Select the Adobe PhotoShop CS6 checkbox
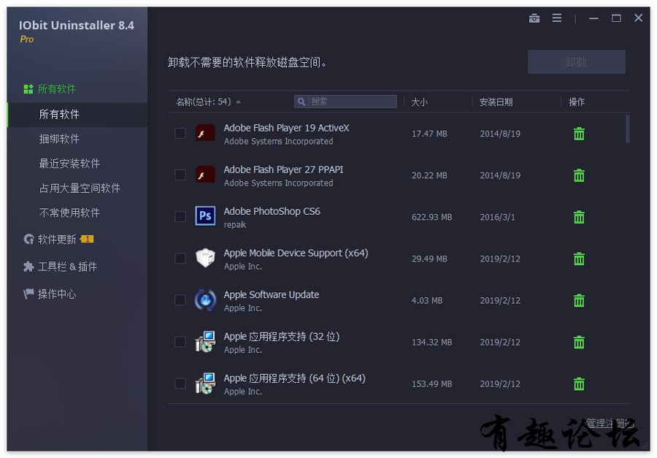The image size is (657, 458). (x=180, y=216)
